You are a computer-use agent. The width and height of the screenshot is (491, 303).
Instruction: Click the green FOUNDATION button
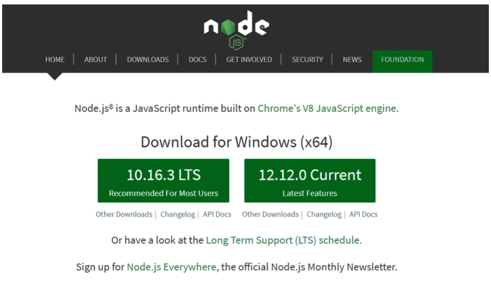tap(403, 61)
